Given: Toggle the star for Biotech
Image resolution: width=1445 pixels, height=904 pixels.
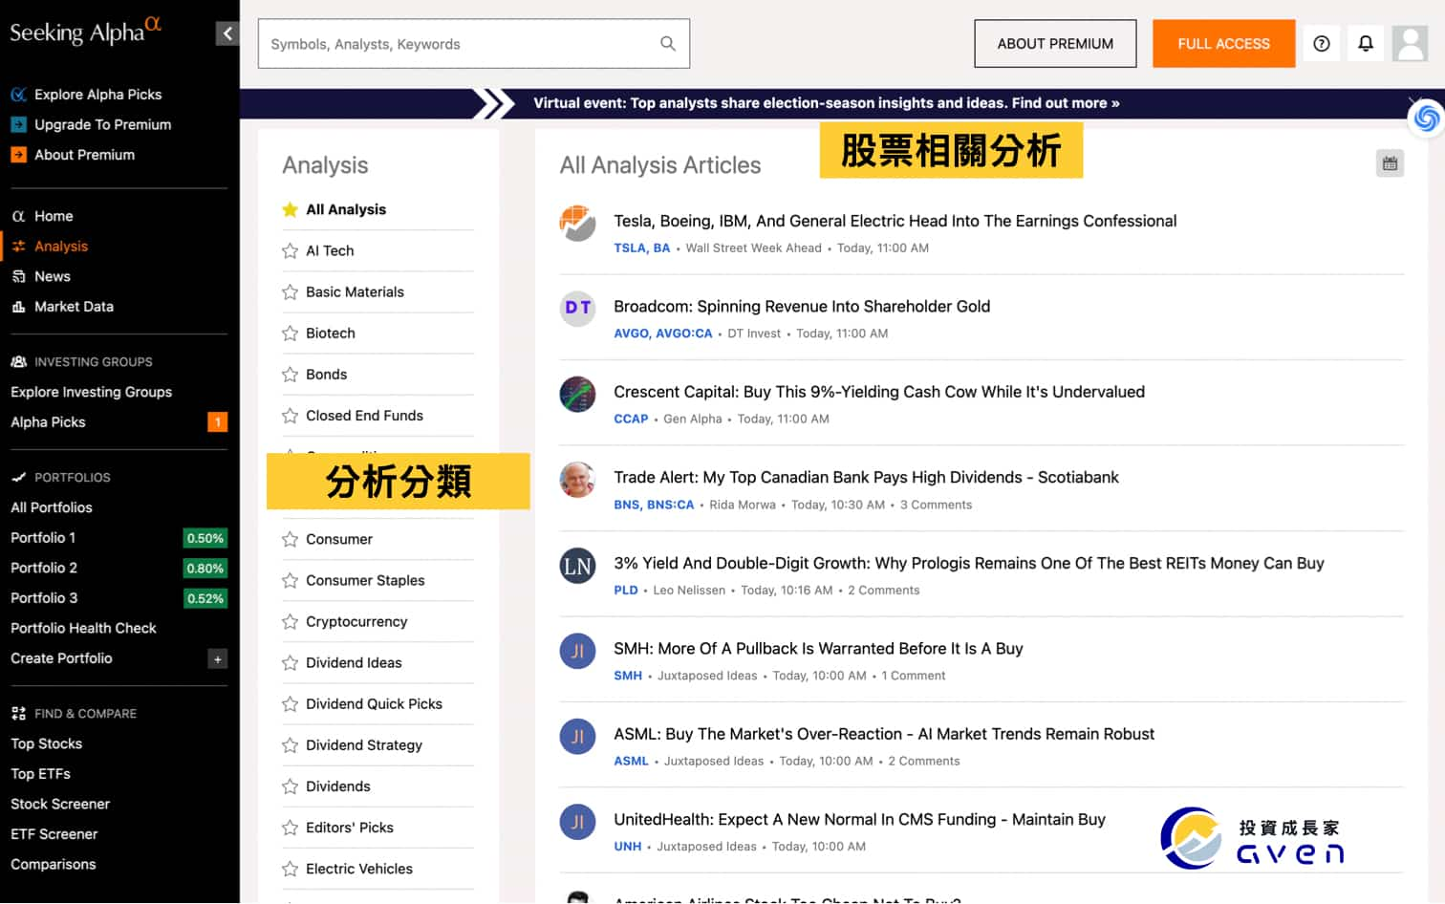Looking at the screenshot, I should click(x=290, y=333).
